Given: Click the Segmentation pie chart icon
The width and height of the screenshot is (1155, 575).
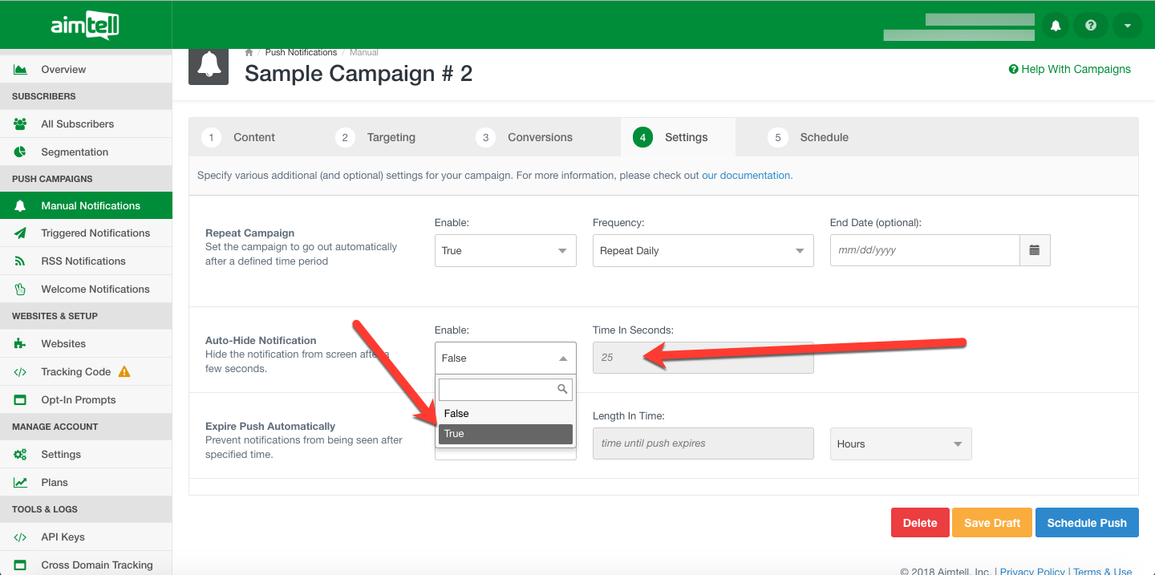Looking at the screenshot, I should coord(20,152).
